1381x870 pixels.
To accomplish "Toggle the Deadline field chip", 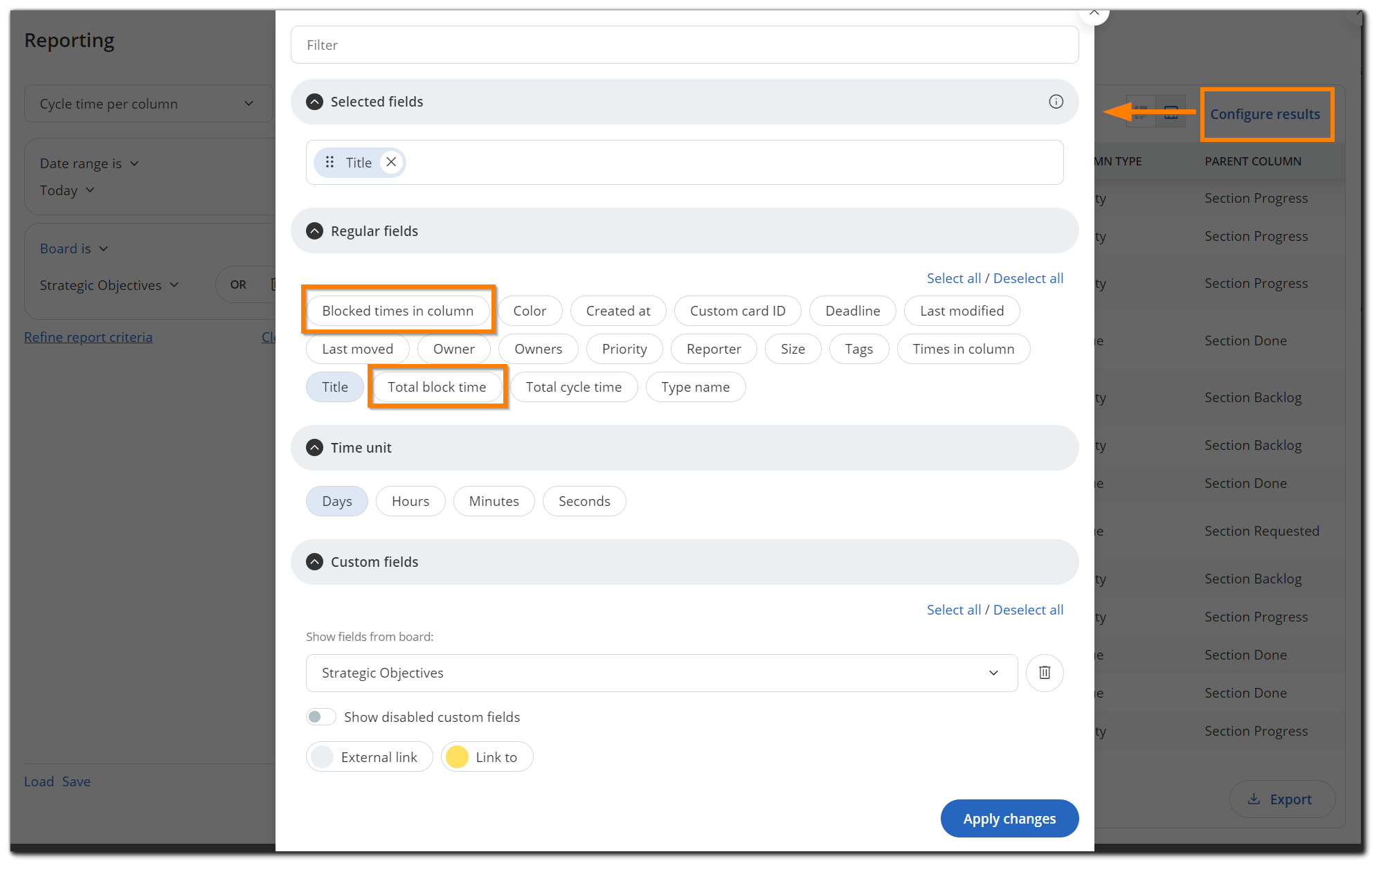I will [x=853, y=311].
